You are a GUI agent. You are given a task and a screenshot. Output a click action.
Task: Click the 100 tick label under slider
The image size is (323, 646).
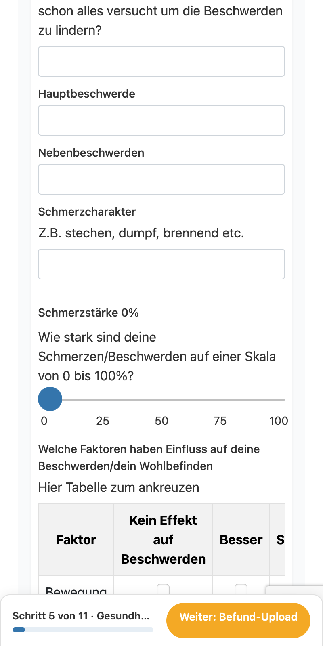[x=279, y=421]
